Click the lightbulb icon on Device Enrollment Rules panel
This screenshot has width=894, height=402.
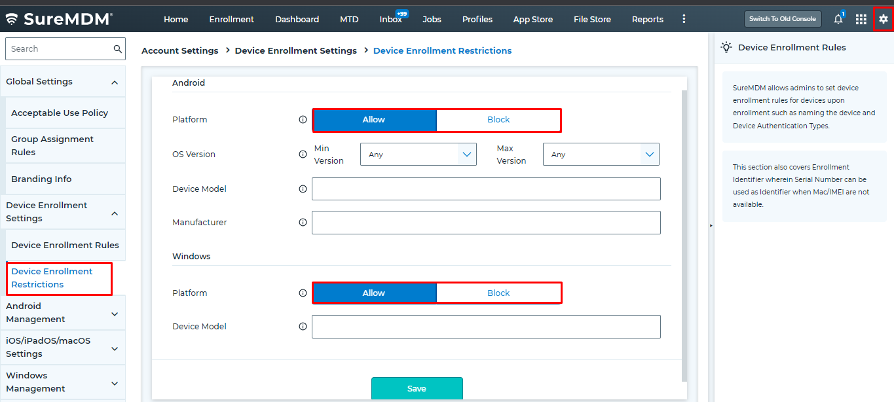pyautogui.click(x=726, y=47)
